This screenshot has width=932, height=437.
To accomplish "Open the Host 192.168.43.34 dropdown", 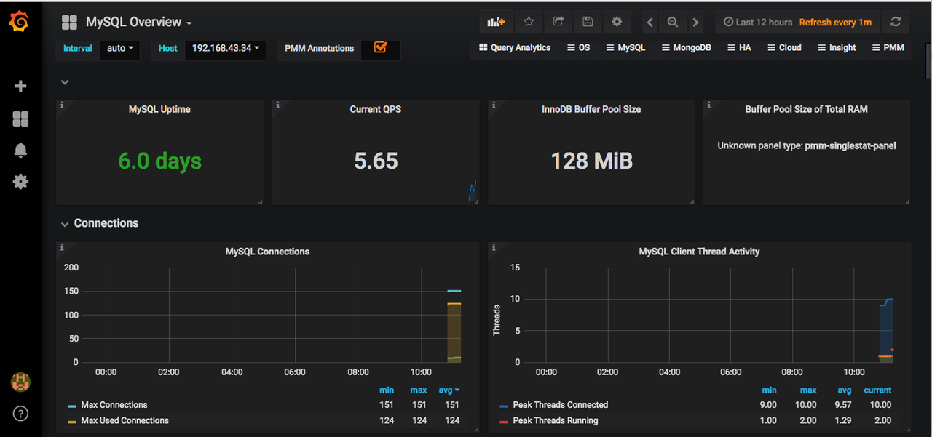I will click(226, 48).
